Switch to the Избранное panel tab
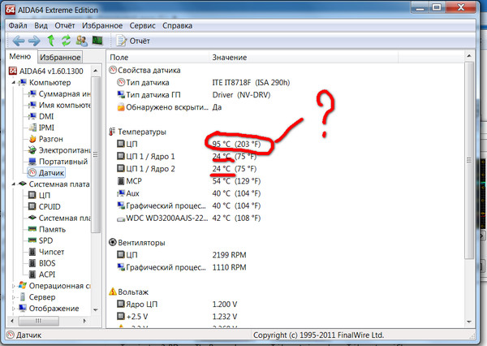This screenshot has height=346, width=487. pos(60,57)
